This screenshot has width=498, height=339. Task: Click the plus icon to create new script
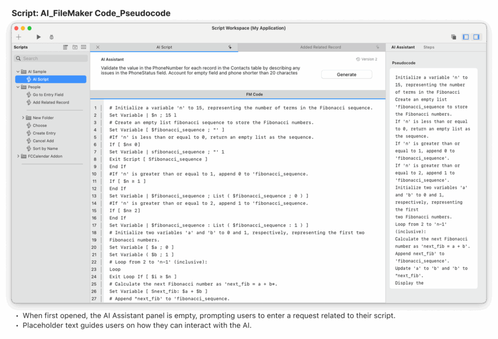(18, 37)
